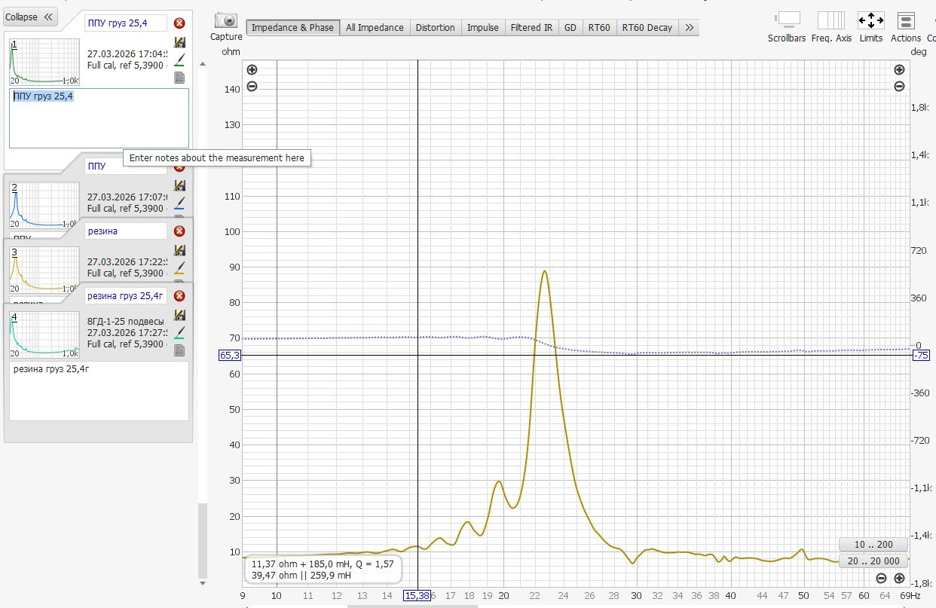Save measurement 2 'ППУ' with disk icon
936x608 pixels.
point(179,185)
